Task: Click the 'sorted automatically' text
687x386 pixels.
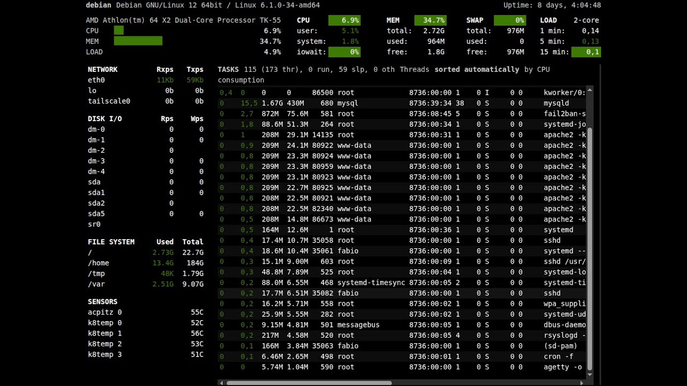Action: click(477, 70)
